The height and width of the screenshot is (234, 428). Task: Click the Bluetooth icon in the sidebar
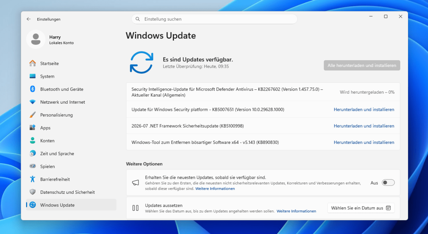pos(32,89)
